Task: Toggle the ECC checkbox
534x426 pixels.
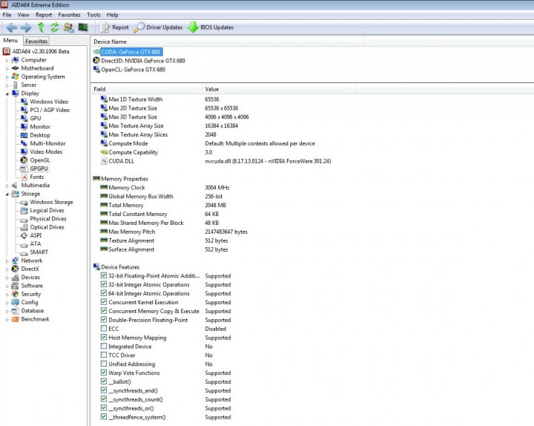Action: tap(104, 329)
